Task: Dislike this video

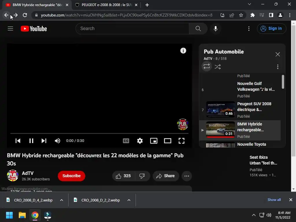Action: point(142,176)
